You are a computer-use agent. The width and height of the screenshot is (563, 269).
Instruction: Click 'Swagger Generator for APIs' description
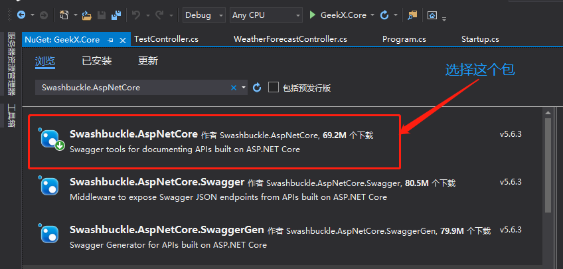(168, 245)
